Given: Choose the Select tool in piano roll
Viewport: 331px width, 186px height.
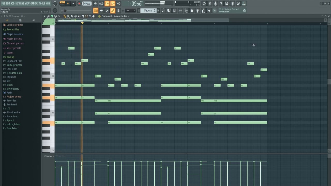Looking at the screenshot, I should (x=86, y=16).
